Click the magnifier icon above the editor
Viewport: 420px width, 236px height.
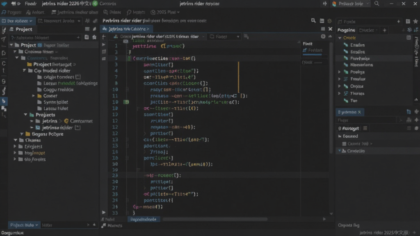313,20
